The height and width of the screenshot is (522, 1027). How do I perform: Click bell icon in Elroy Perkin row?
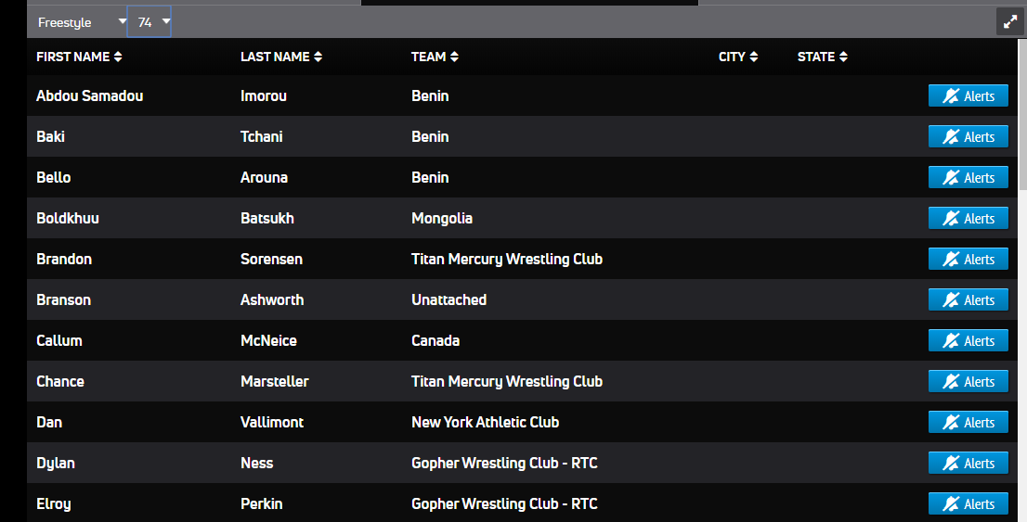(x=951, y=503)
